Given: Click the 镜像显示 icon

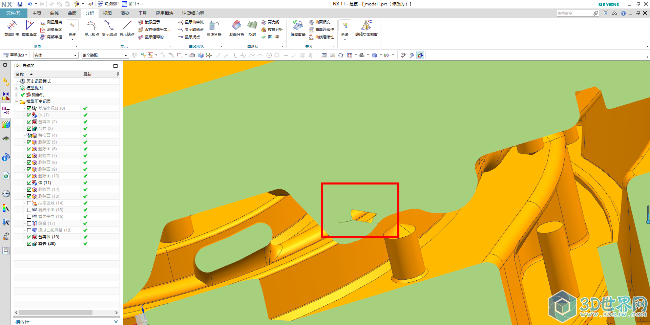Looking at the screenshot, I should point(141,22).
